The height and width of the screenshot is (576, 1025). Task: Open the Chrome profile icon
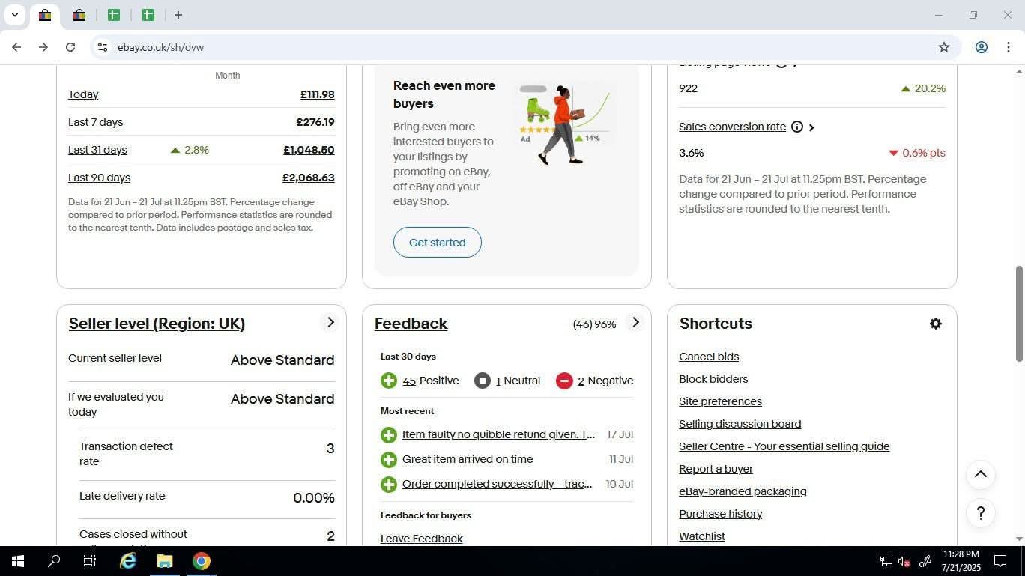[x=981, y=47]
